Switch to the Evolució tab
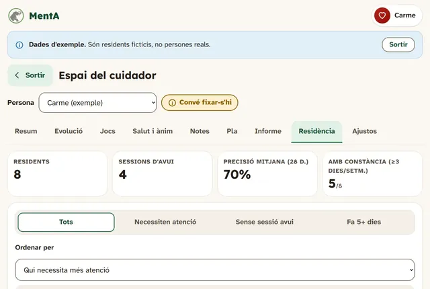The width and height of the screenshot is (430, 289). click(x=69, y=131)
